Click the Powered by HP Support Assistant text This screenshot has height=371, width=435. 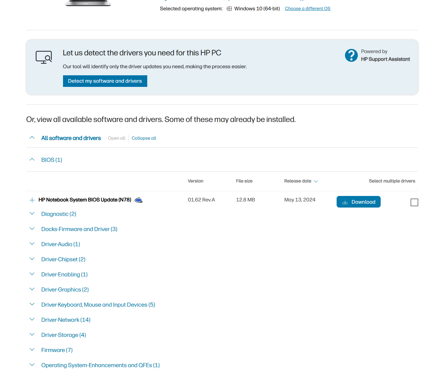[x=385, y=55]
